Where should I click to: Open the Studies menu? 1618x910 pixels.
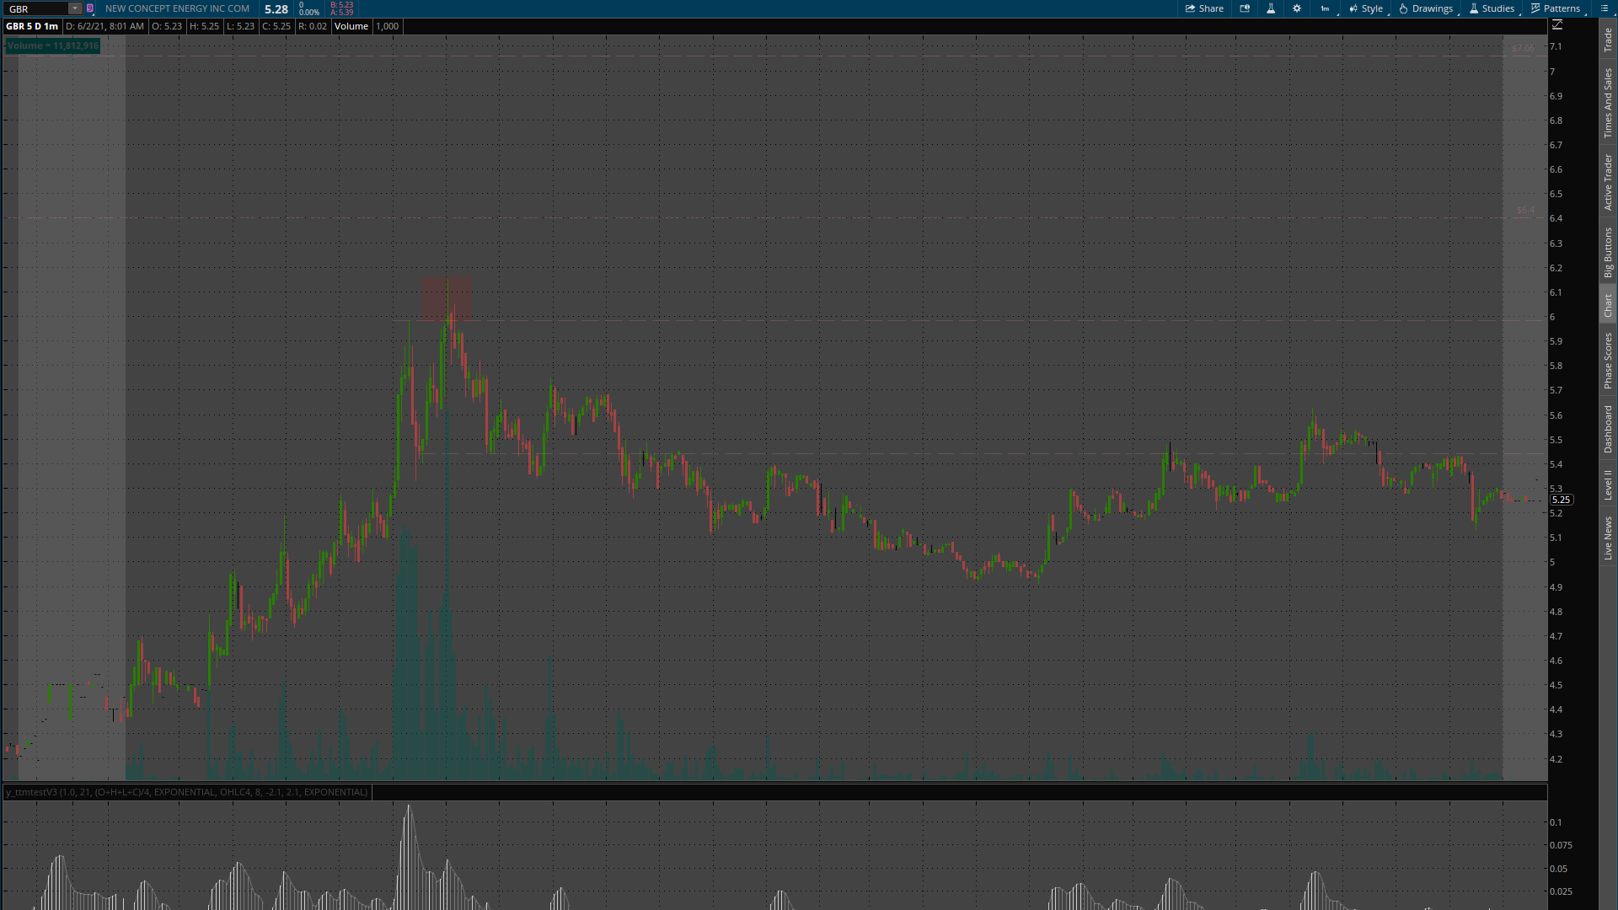pos(1492,8)
